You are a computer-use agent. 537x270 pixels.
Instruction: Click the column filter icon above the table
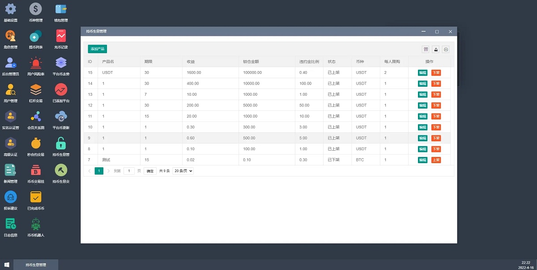coord(426,49)
